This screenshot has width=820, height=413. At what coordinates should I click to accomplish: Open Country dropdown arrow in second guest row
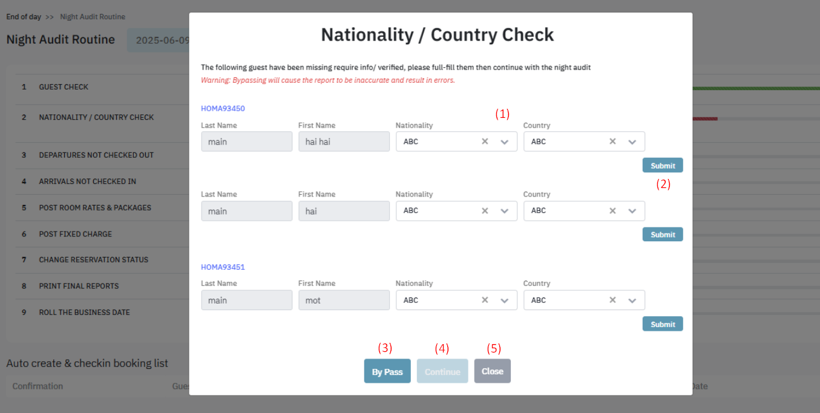click(632, 211)
